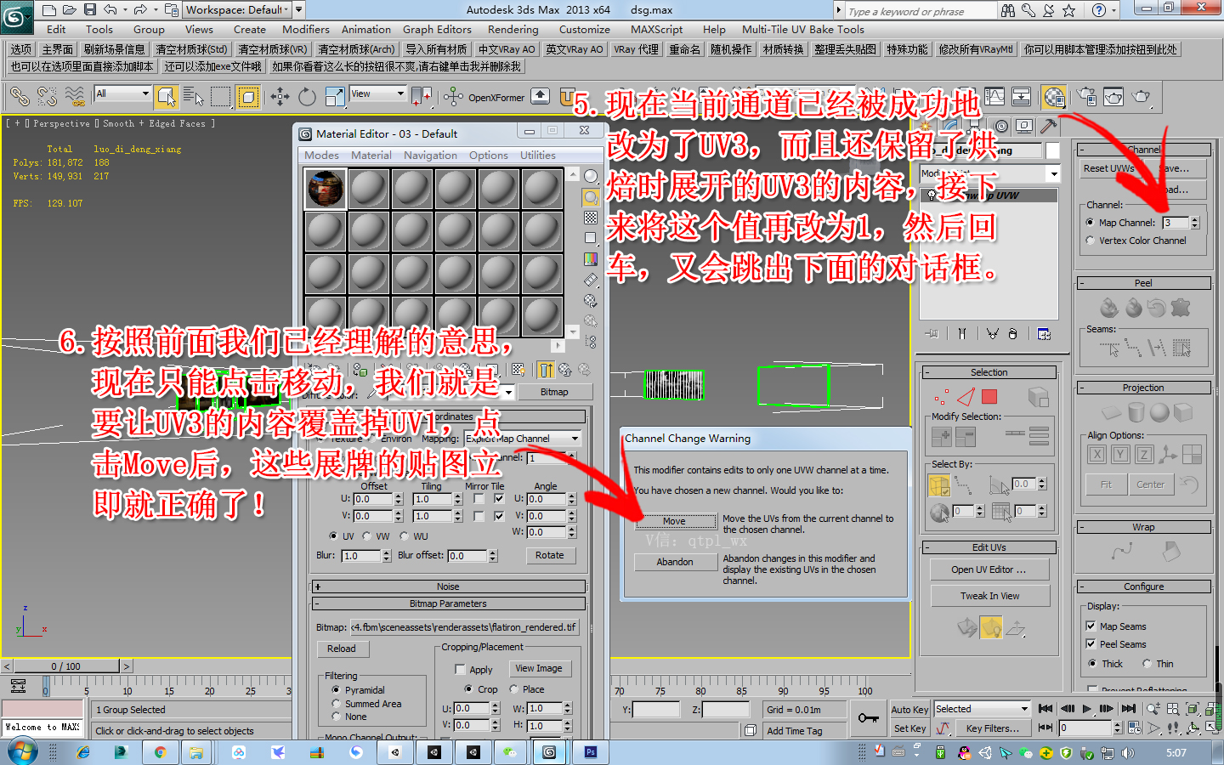Screen dimensions: 1224x765
Task: Click the Spline Mapping icon in Wrap
Action: pos(1121,552)
